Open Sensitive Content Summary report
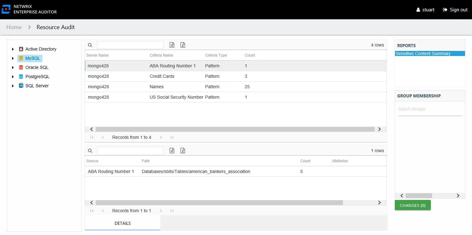 430,53
